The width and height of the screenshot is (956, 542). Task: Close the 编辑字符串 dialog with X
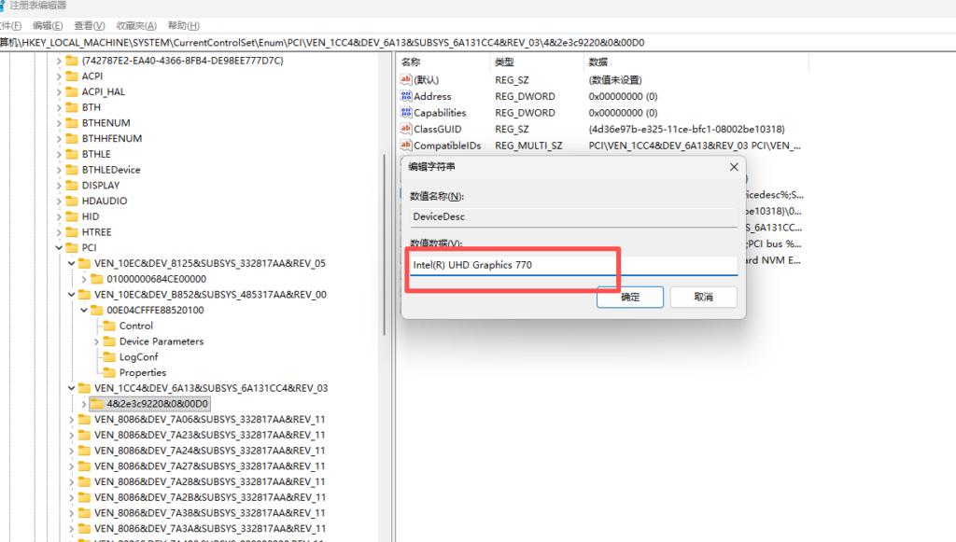(x=734, y=166)
